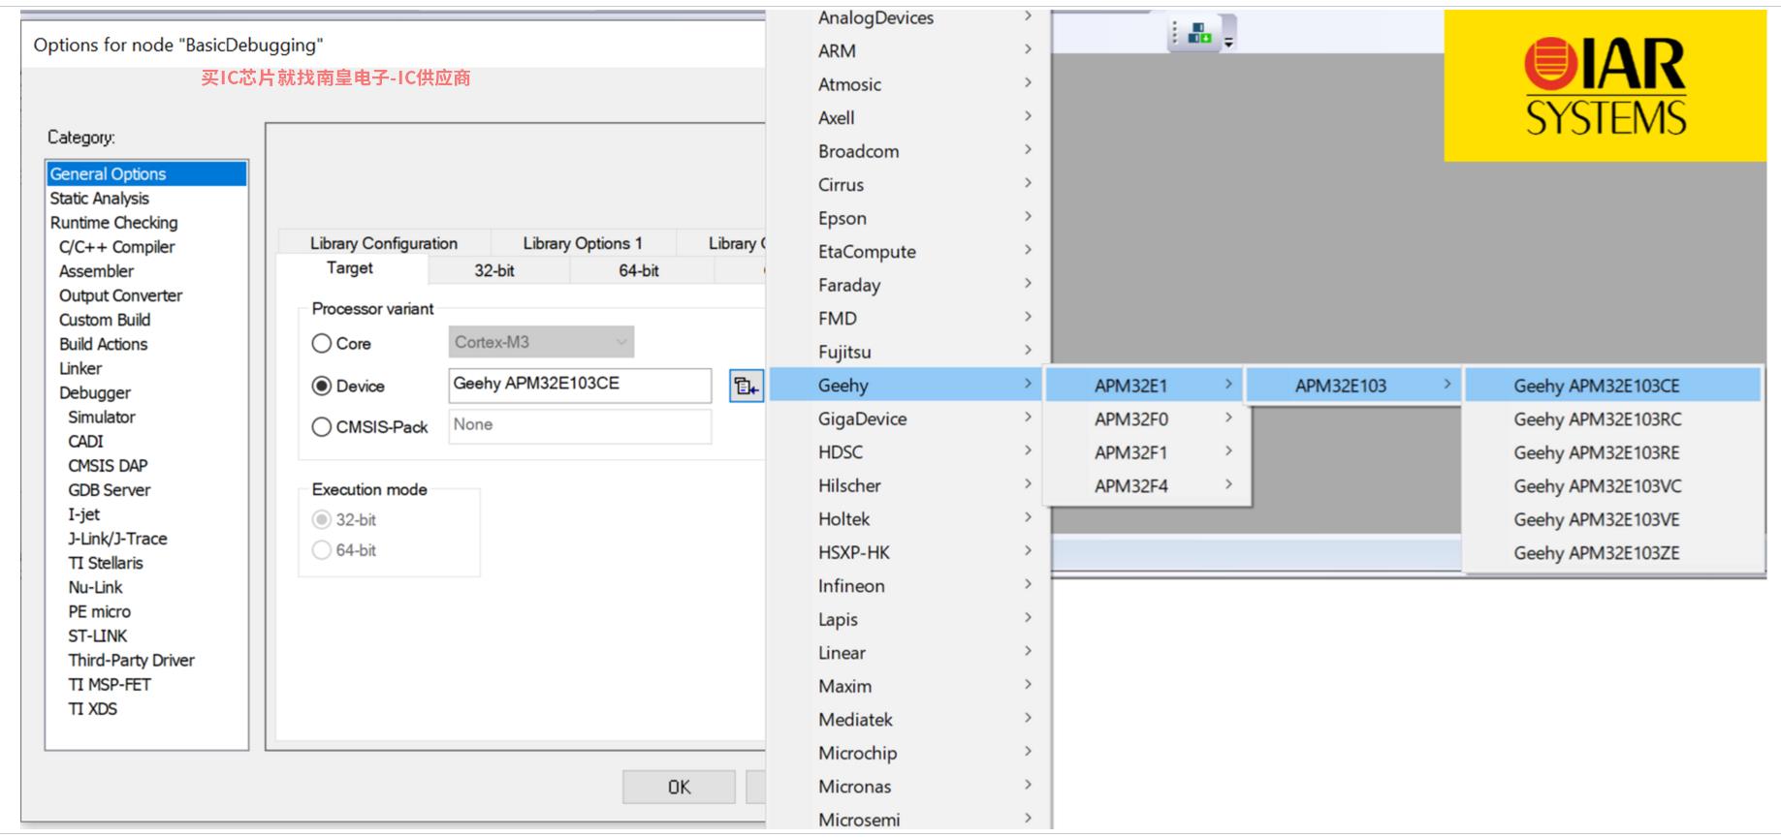Choose Geehy APM32E103VC device
The height and width of the screenshot is (837, 1781).
pos(1612,486)
